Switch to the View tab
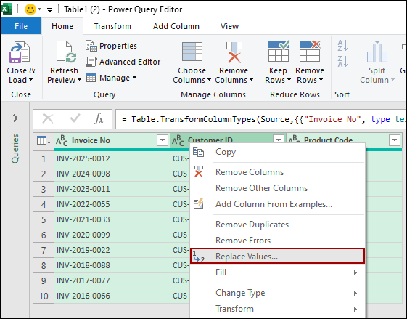 point(229,26)
